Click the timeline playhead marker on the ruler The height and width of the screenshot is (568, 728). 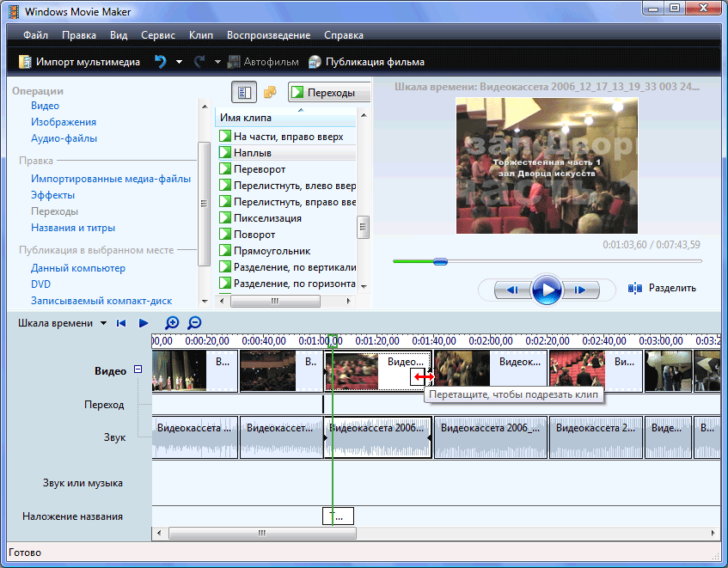point(333,340)
